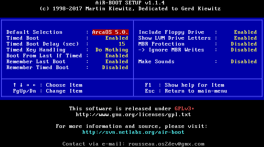Click the rousseau.os2dev@gmx.com e-mail address
The image size is (264, 147).
click(166, 144)
